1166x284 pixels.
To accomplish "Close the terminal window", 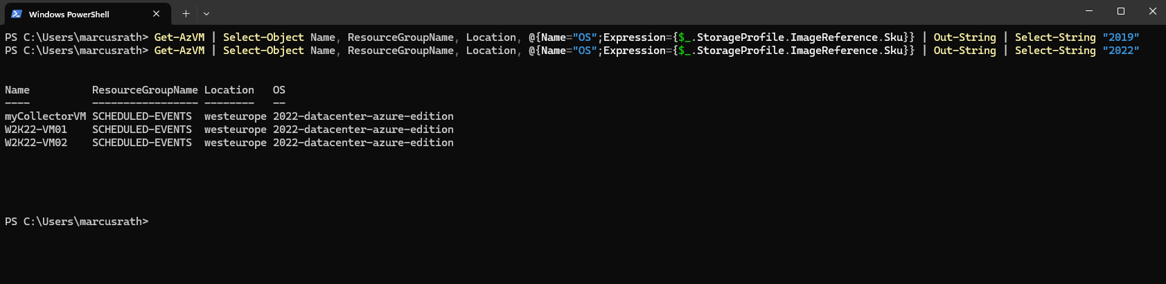I will pyautogui.click(x=1152, y=11).
